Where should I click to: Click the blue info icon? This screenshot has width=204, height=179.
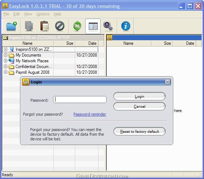pyautogui.click(x=126, y=26)
